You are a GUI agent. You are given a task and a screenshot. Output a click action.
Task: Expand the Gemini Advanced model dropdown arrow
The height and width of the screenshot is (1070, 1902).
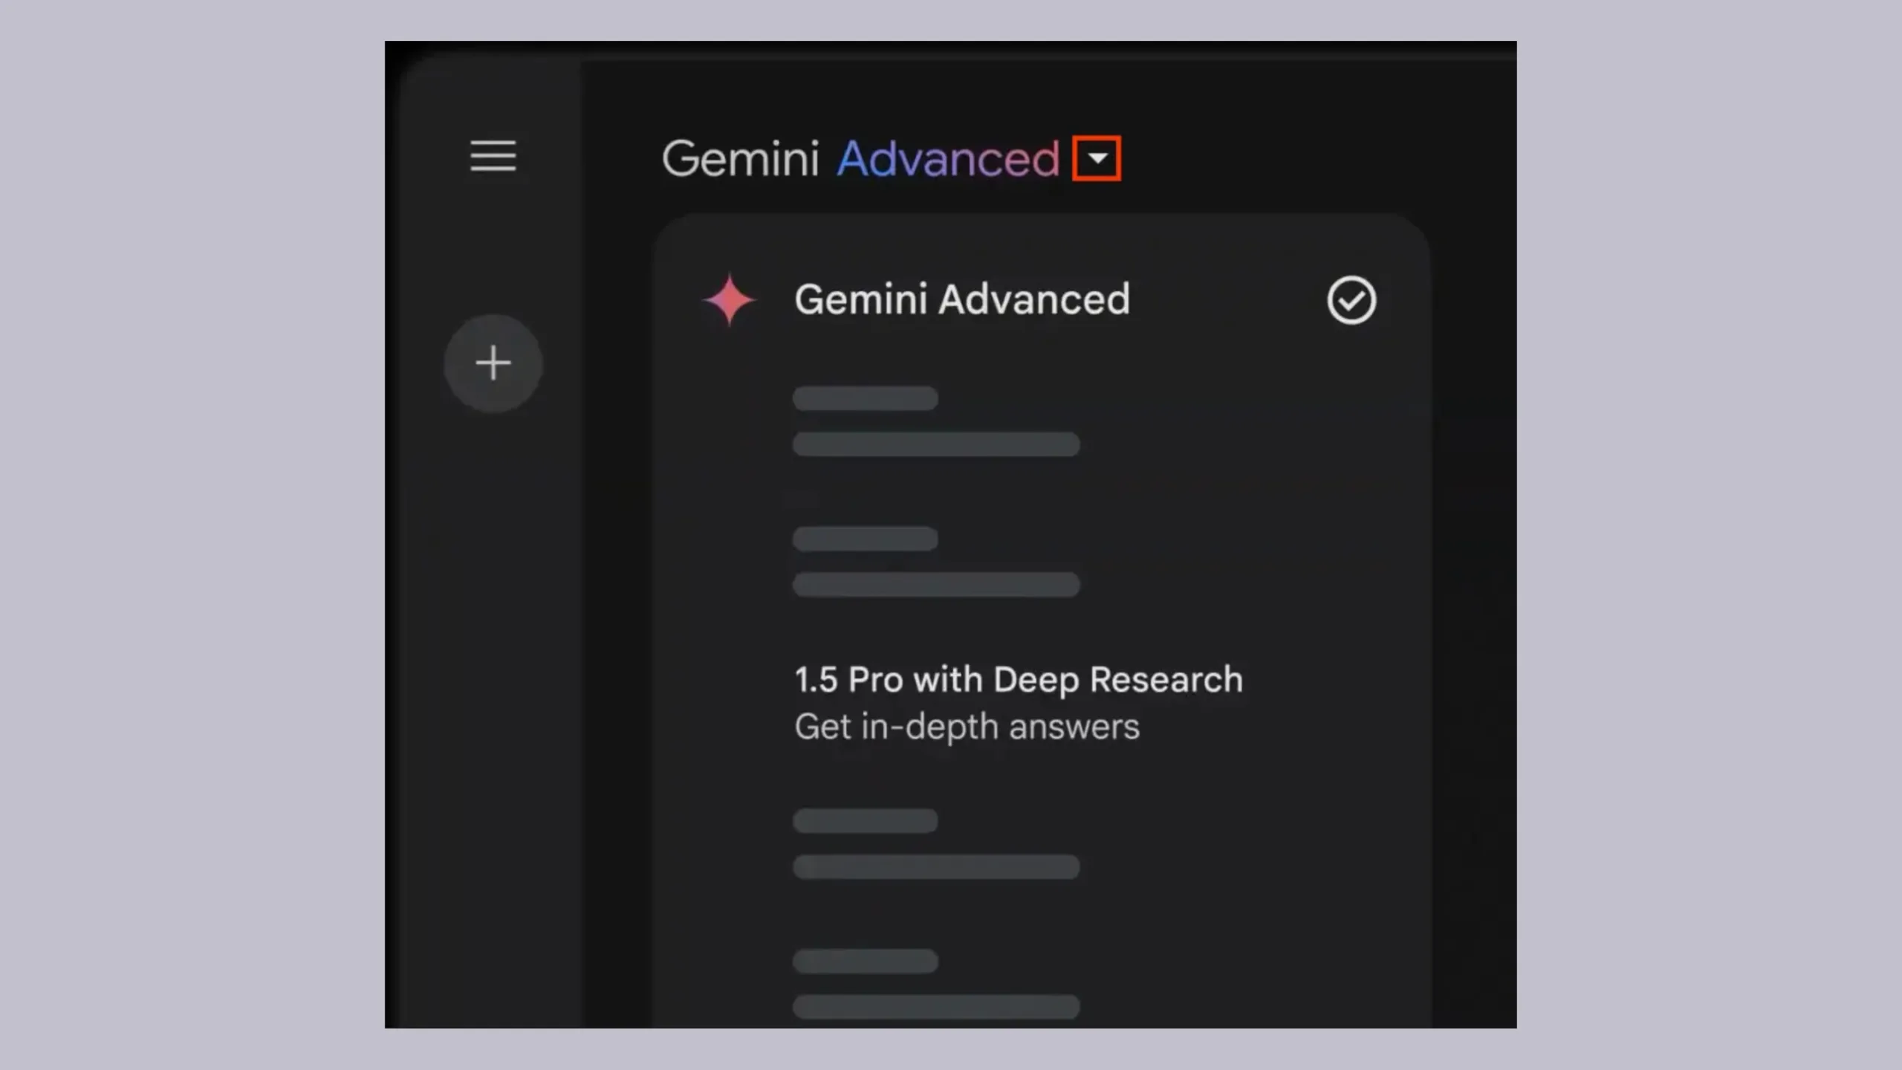tap(1097, 158)
